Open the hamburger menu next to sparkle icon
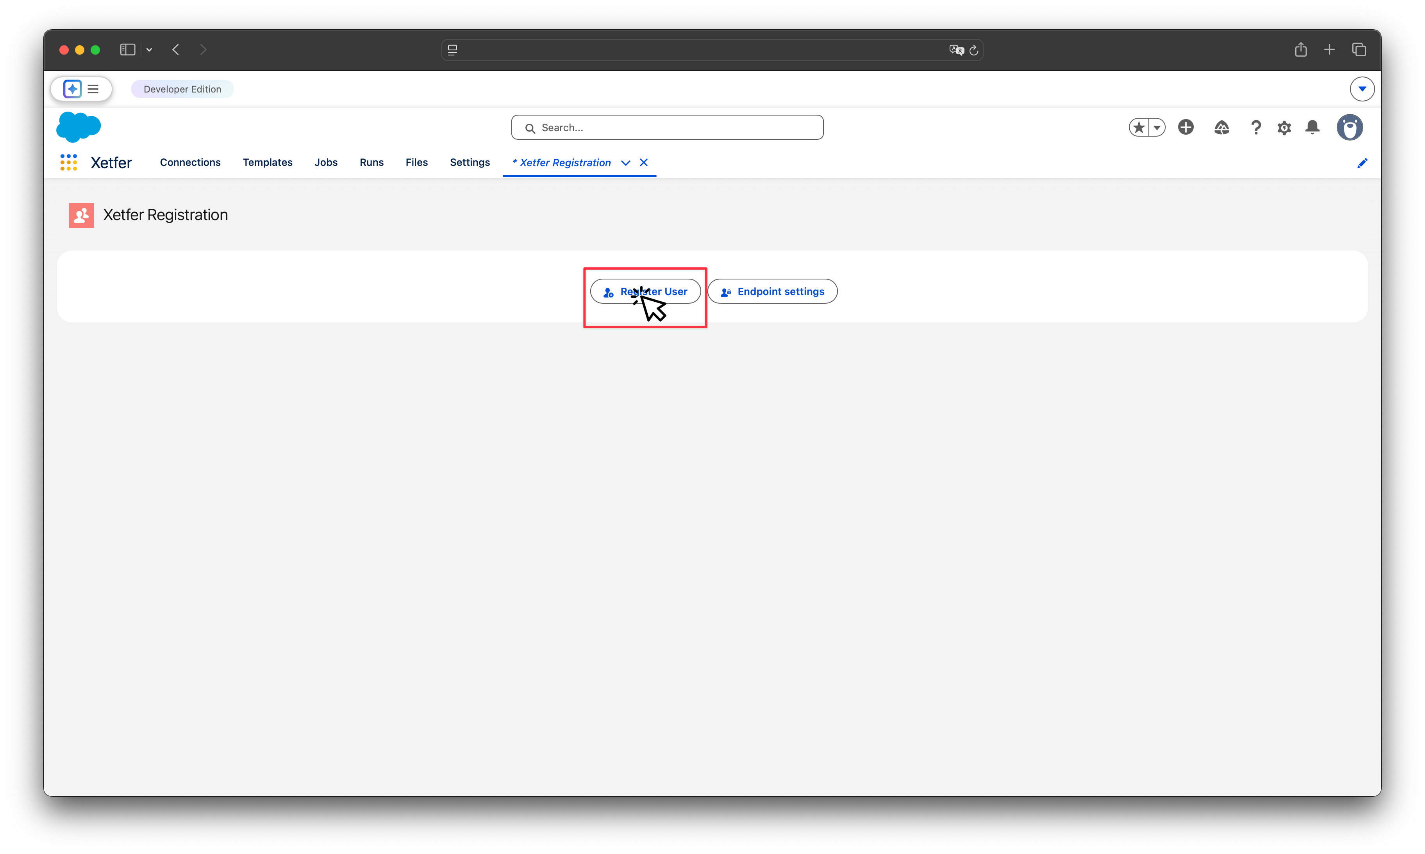This screenshot has height=854, width=1425. click(x=93, y=89)
